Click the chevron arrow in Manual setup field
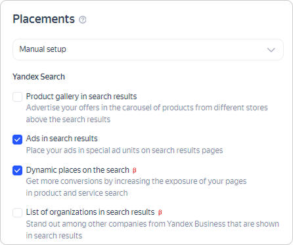 pyautogui.click(x=271, y=50)
